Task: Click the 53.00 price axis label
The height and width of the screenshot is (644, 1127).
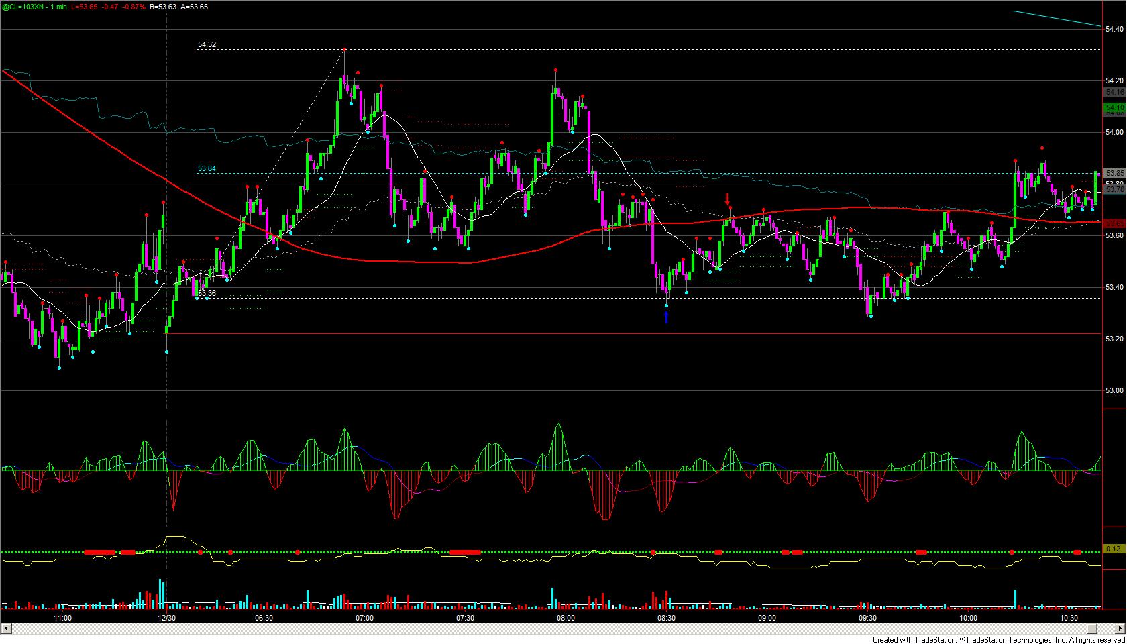Action: click(x=1114, y=390)
